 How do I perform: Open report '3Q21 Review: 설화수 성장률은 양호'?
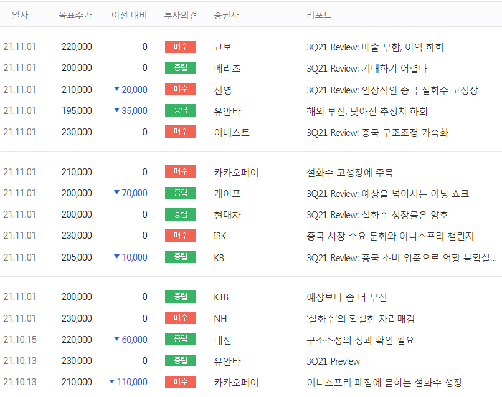[x=377, y=214]
